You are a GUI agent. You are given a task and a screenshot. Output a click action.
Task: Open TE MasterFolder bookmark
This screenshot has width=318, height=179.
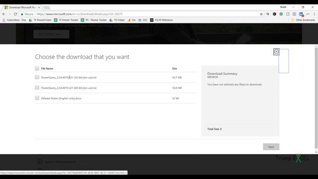pyautogui.click(x=40, y=20)
